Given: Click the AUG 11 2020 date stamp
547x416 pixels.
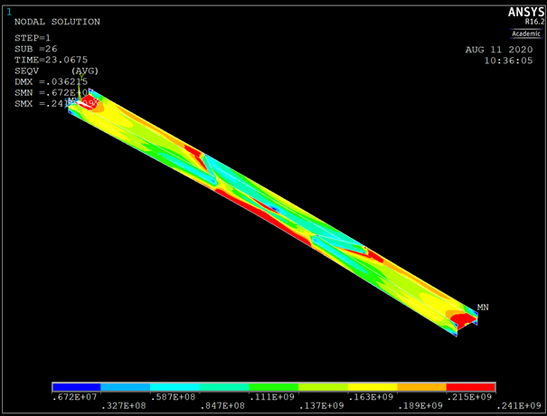Looking at the screenshot, I should 496,50.
